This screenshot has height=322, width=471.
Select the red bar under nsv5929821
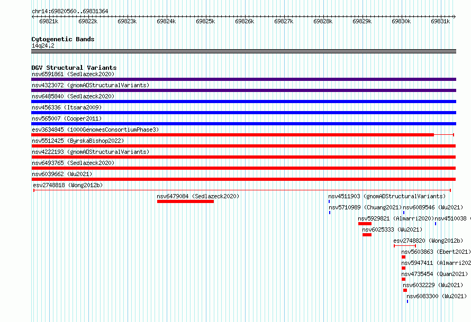(x=365, y=224)
